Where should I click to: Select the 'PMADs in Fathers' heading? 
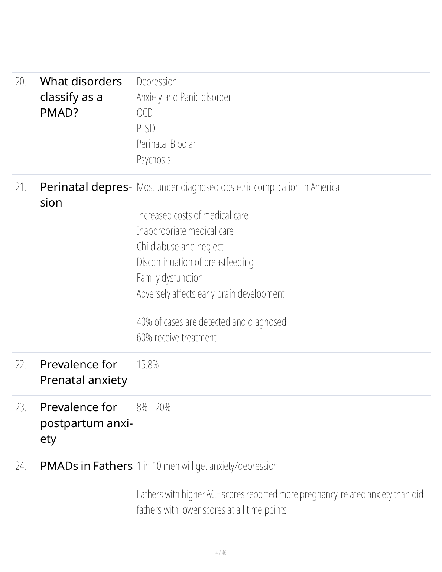[x=86, y=466]
